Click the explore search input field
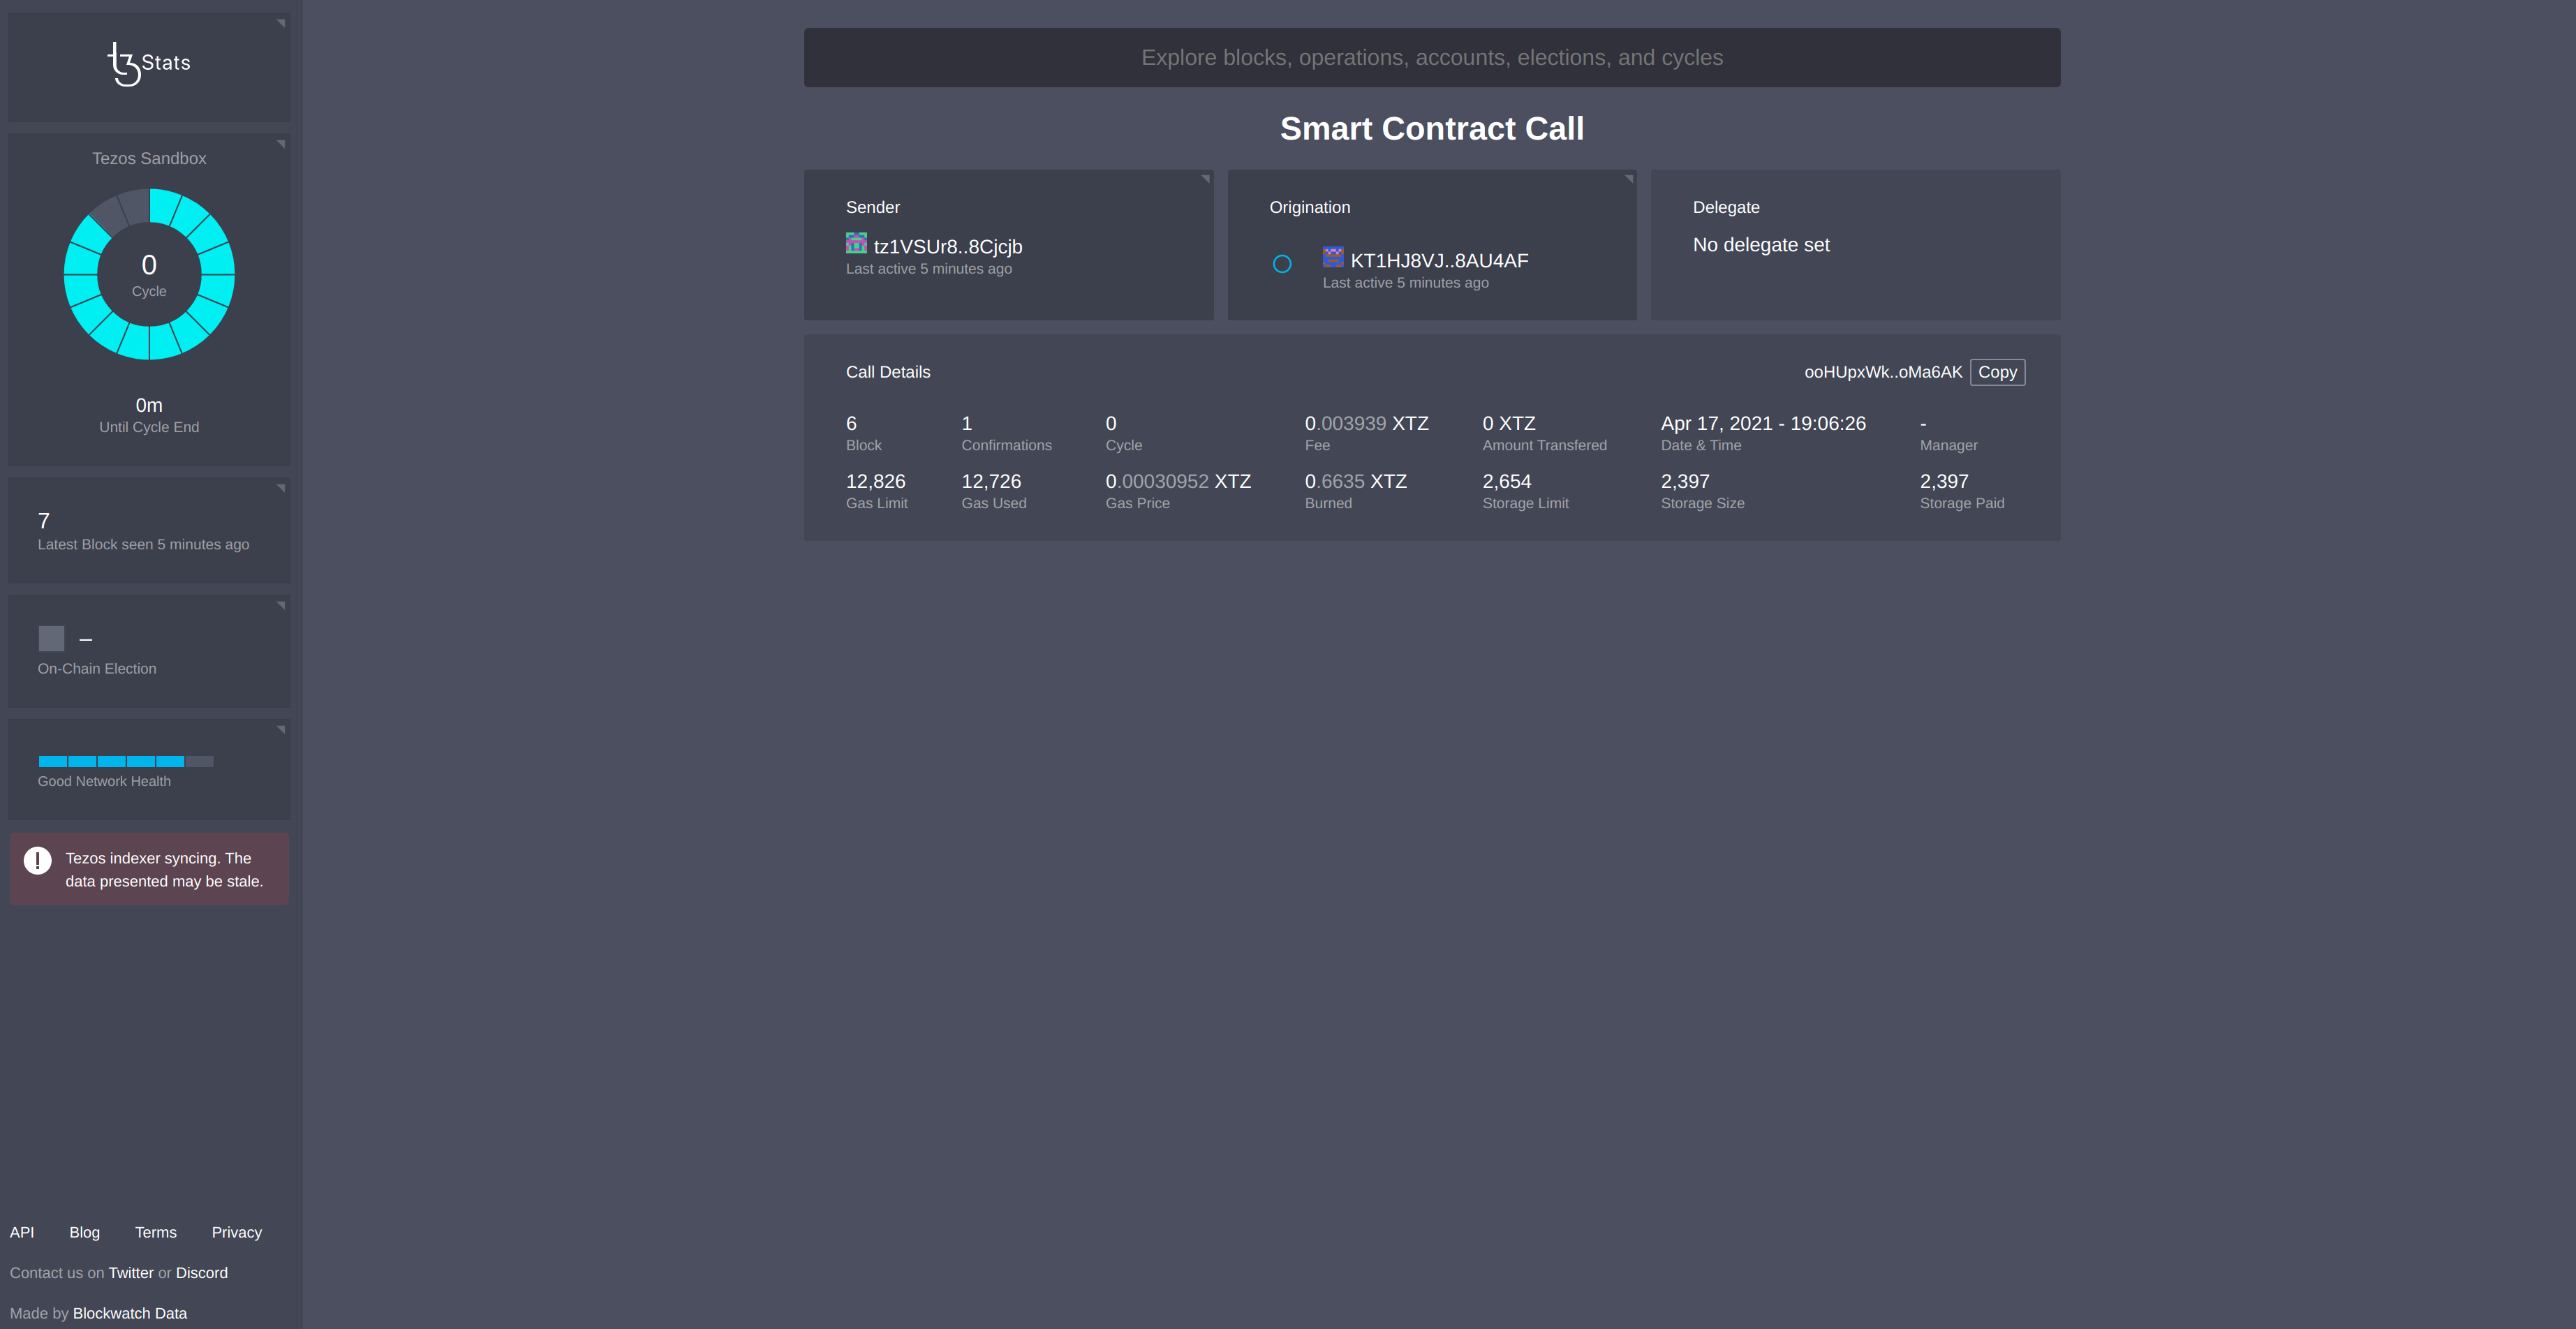This screenshot has height=1329, width=2576. (x=1431, y=57)
